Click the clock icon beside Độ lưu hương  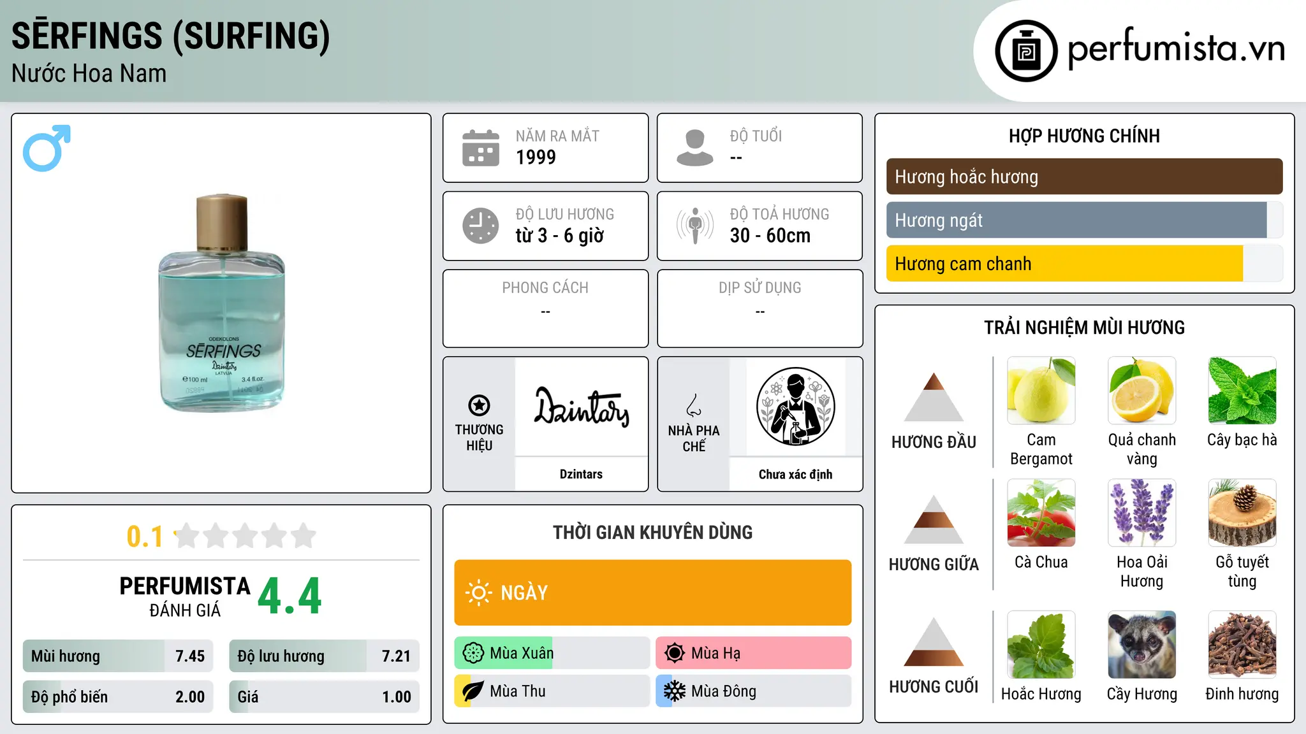coord(481,226)
